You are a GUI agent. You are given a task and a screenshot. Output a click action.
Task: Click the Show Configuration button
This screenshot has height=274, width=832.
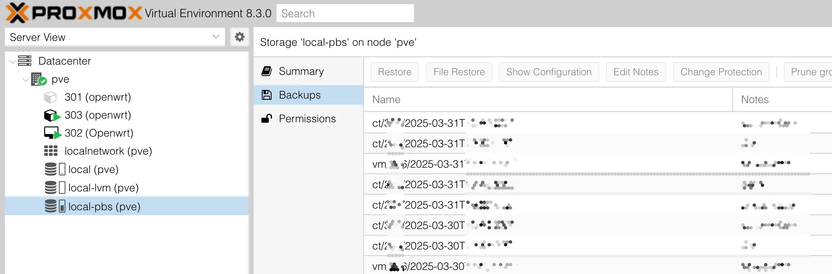tap(549, 72)
